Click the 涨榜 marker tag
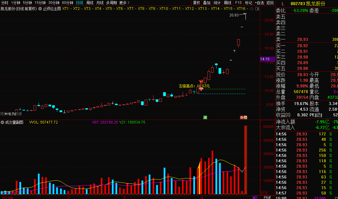 coord(243,117)
